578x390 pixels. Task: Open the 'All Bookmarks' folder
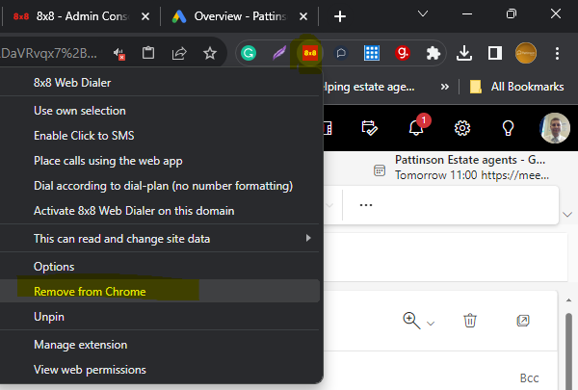pyautogui.click(x=516, y=87)
